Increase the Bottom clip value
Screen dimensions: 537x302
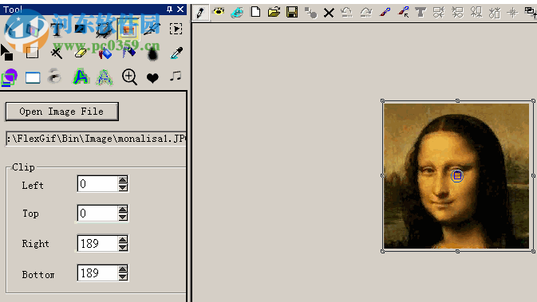click(123, 269)
